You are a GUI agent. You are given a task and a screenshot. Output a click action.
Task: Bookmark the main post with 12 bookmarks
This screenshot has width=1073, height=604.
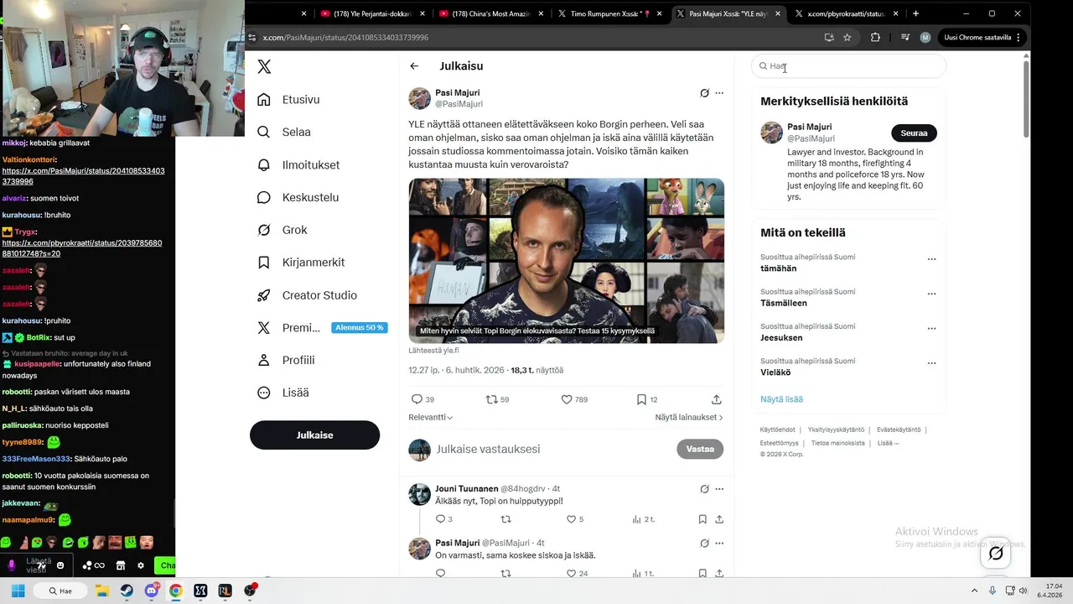(x=641, y=399)
